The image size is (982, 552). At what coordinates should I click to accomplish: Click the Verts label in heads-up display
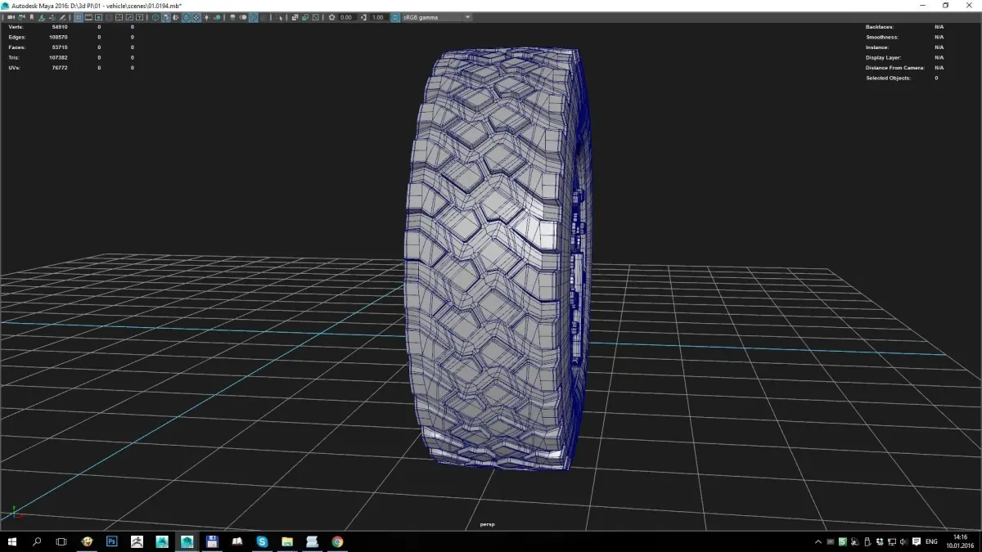(15, 27)
